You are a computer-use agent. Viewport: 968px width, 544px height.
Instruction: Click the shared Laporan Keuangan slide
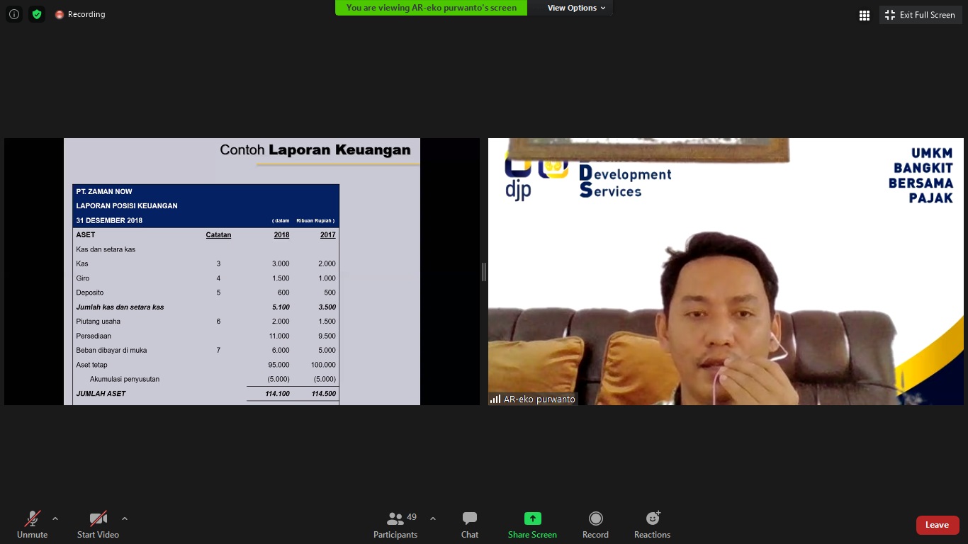tap(242, 271)
